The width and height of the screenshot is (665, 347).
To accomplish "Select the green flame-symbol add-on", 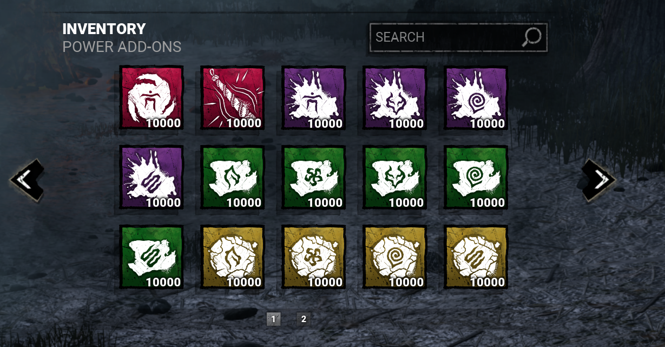I will coord(233,178).
